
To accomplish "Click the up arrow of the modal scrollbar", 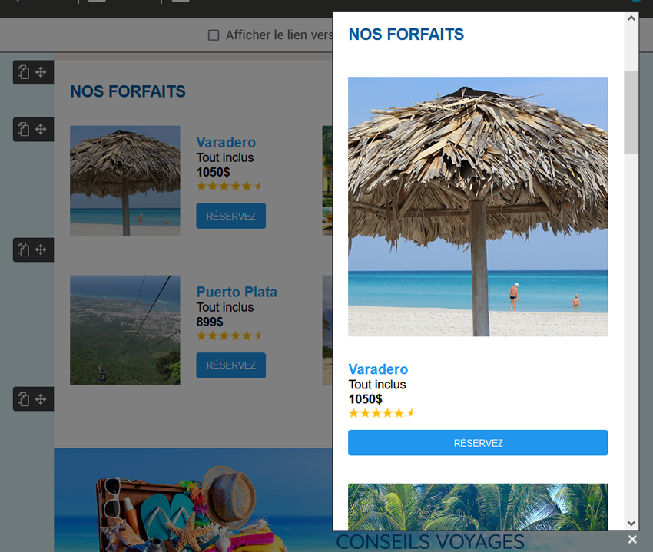I will (x=631, y=18).
